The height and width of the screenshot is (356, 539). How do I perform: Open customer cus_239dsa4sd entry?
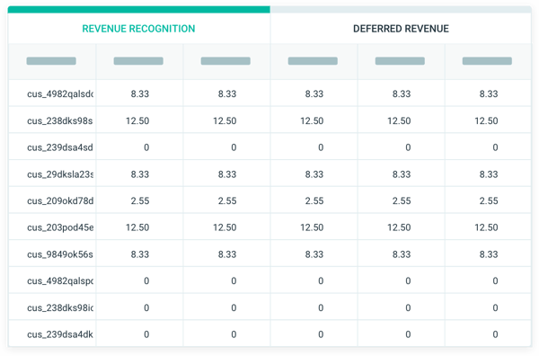tap(60, 147)
